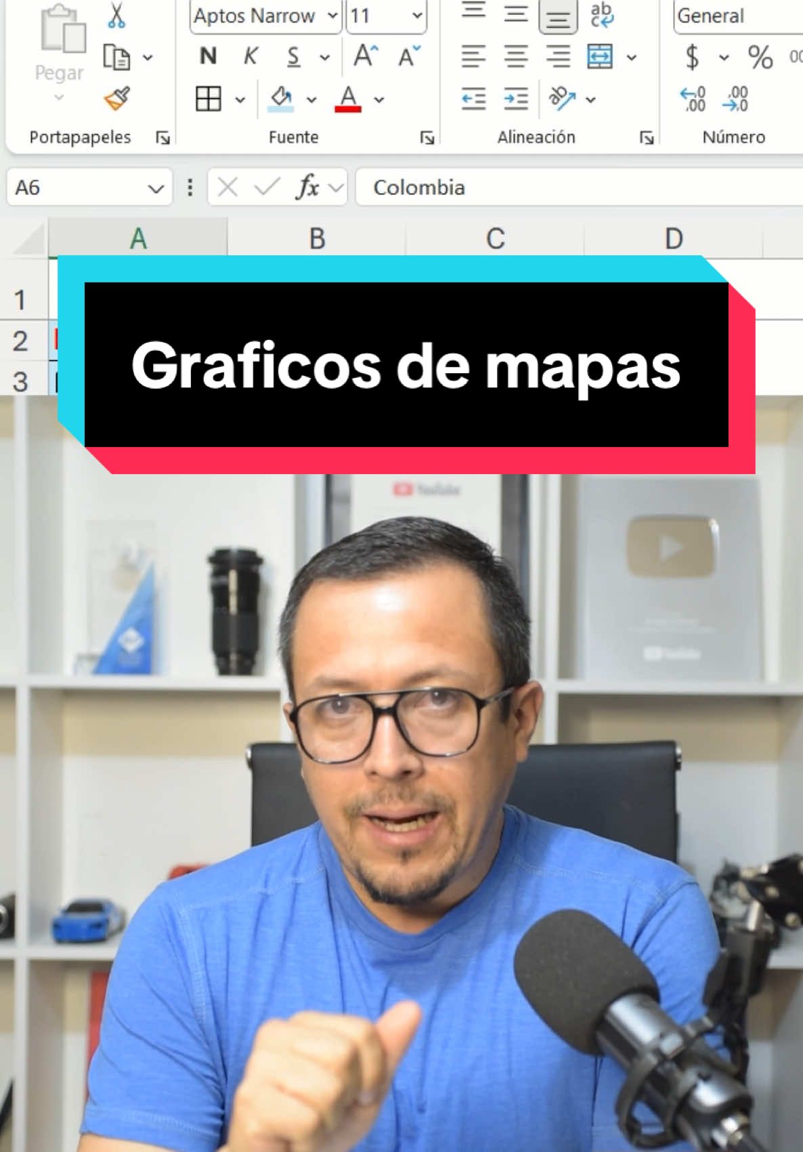Viewport: 803px width, 1152px height.
Task: Open the Alineación dialog launcher
Action: [x=647, y=138]
